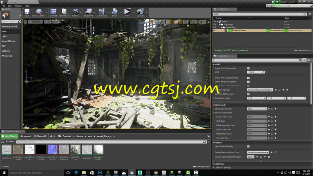
Task: Select the All Classes category
Action: 7,56
